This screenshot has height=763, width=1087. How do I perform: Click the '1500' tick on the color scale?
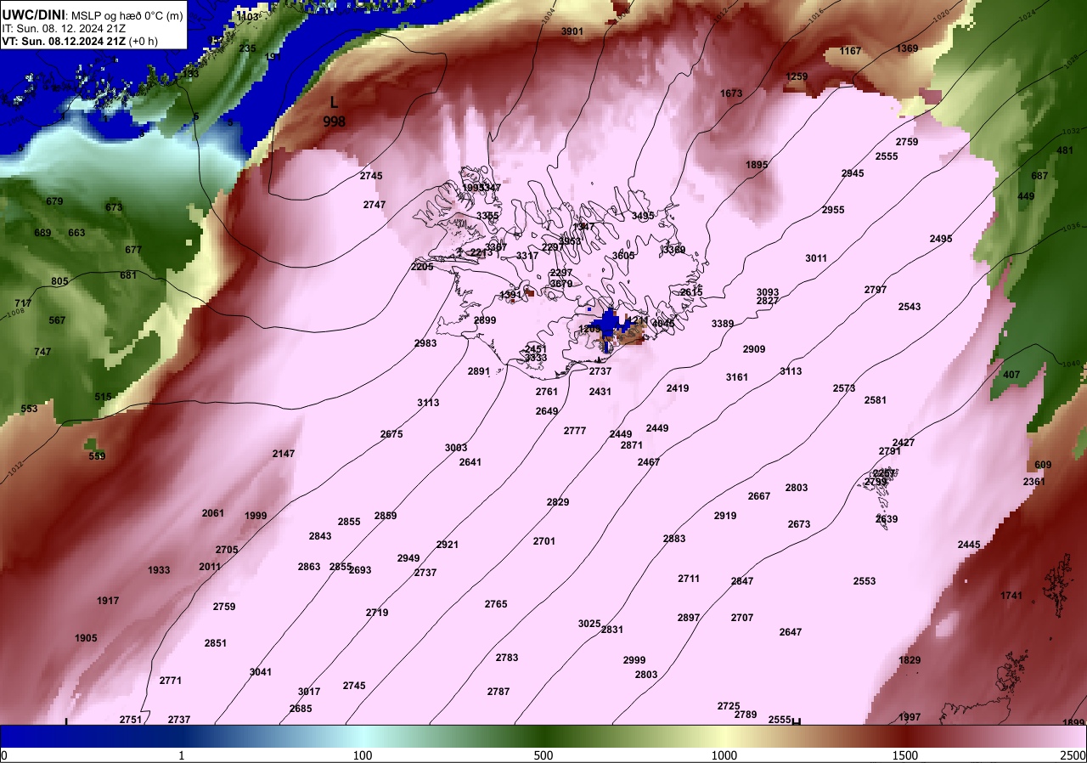(x=905, y=755)
